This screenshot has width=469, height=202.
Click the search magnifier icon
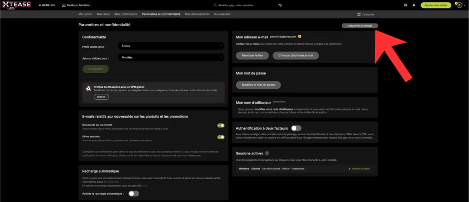216,5
